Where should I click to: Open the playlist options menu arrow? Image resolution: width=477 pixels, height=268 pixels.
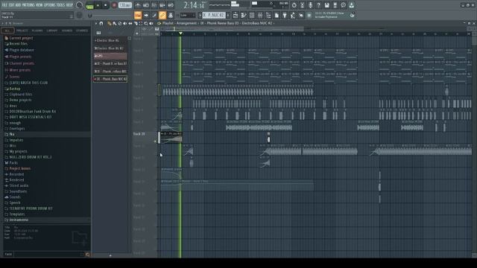tap(96, 23)
